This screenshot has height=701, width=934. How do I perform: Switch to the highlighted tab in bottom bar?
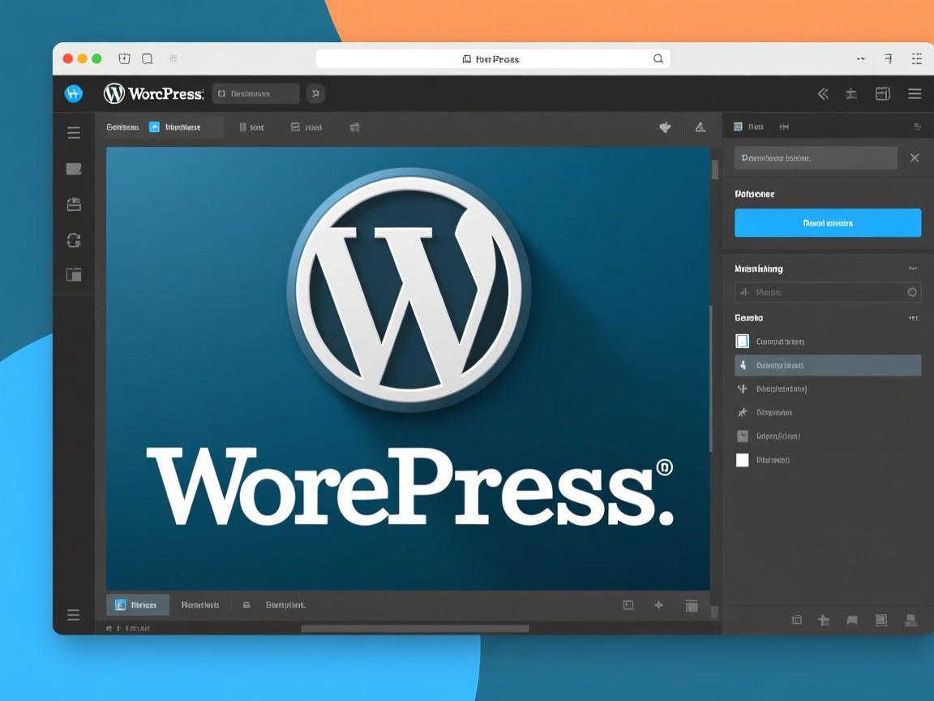click(x=137, y=604)
